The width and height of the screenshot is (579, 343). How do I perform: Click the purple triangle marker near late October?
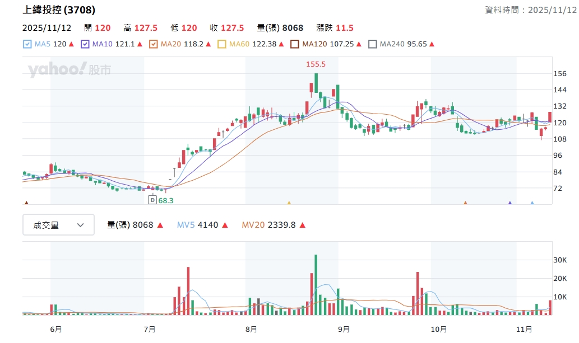(x=510, y=203)
